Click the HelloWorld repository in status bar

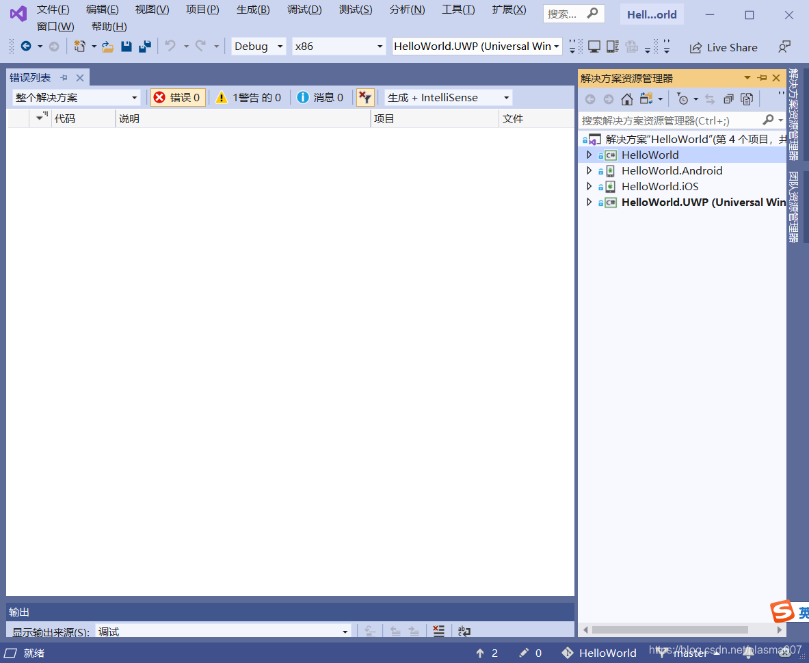click(599, 653)
